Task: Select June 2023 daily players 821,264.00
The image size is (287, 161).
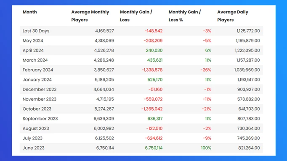Action: (249, 148)
